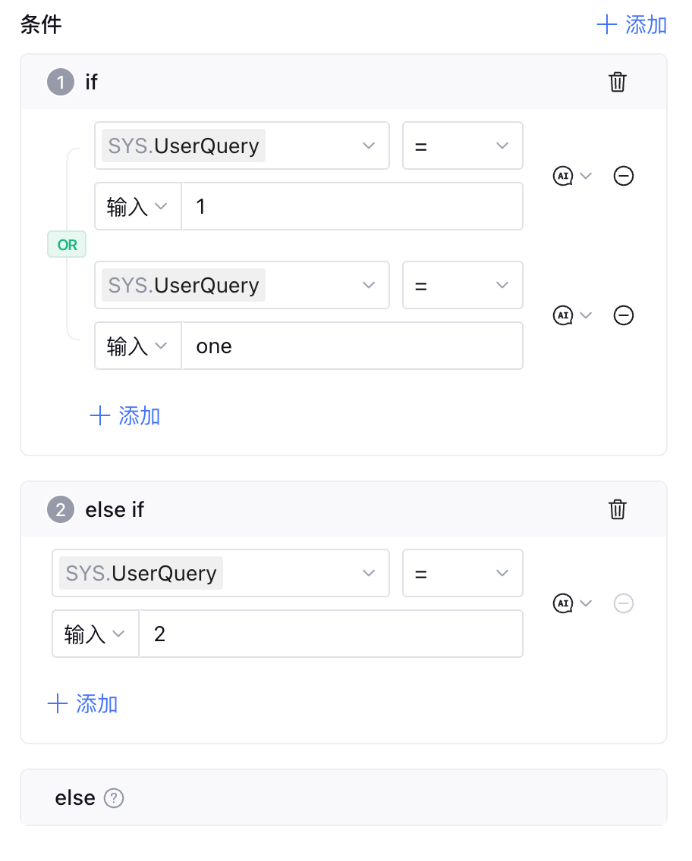Click 添加 inside the else if block

click(x=83, y=704)
